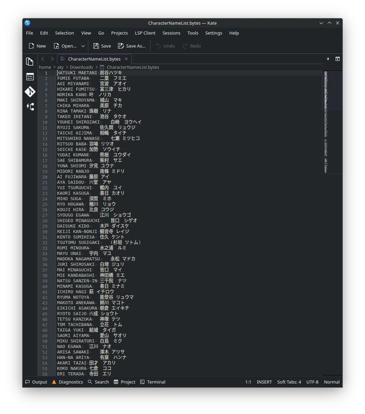The height and width of the screenshot is (414, 365).
Task: Toggle the Diagnostics panel
Action: [67, 382]
